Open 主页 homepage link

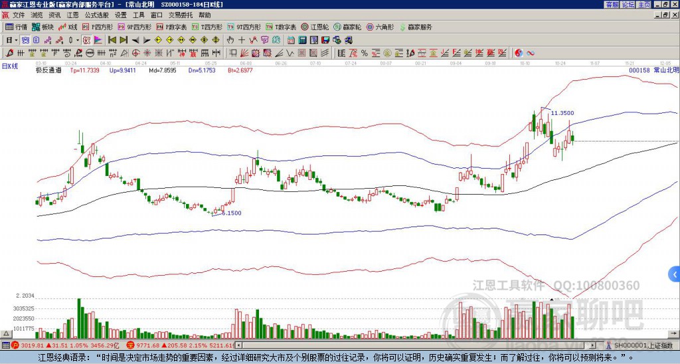click(x=644, y=5)
